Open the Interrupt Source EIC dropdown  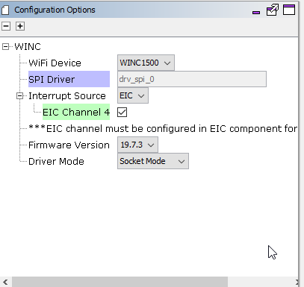pos(133,95)
